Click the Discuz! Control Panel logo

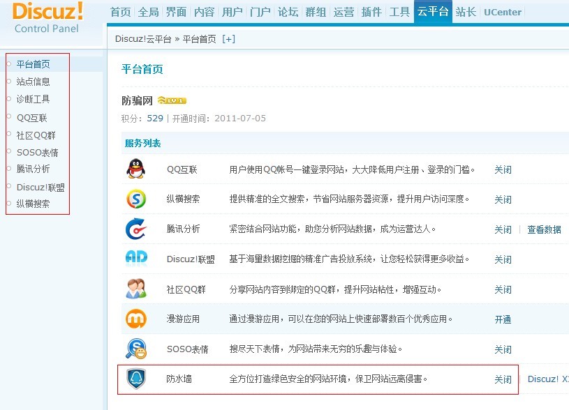pos(47,17)
